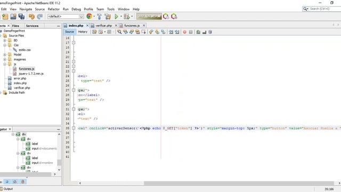
Task: Expand the Model folder node
Action: coord(5,54)
